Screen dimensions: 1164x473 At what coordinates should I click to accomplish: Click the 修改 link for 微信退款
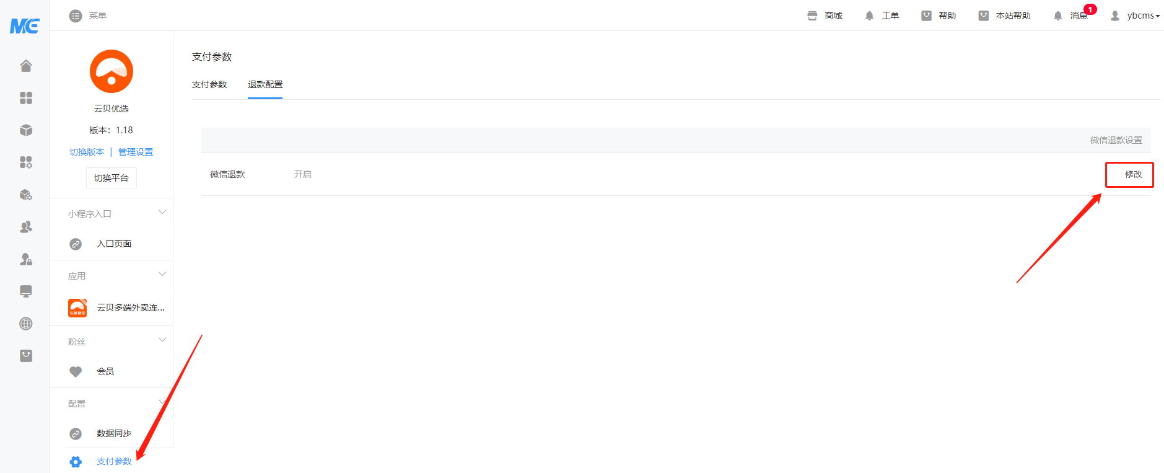tap(1133, 174)
